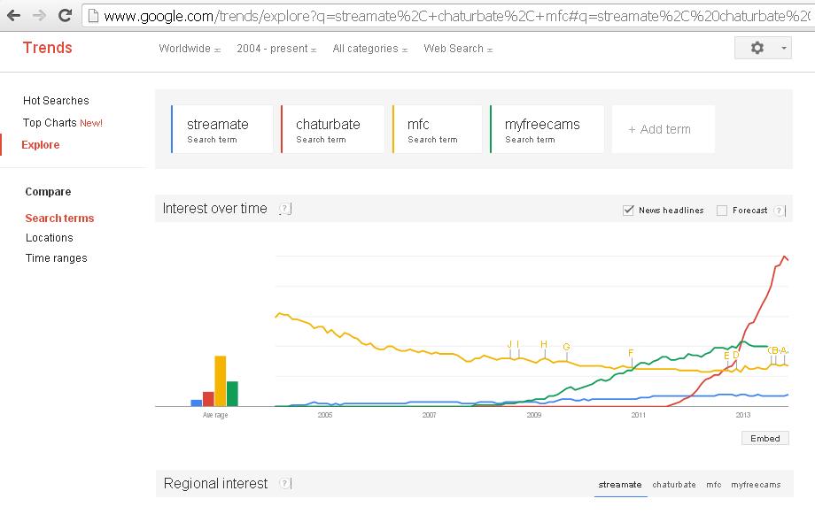815x514 pixels.
Task: Open the settings gear icon
Action: tap(757, 48)
